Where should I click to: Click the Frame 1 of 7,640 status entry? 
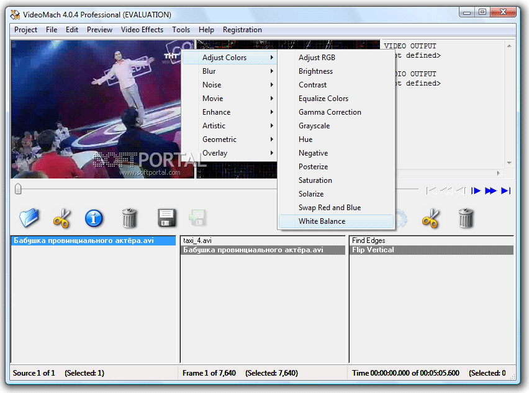[x=209, y=373]
